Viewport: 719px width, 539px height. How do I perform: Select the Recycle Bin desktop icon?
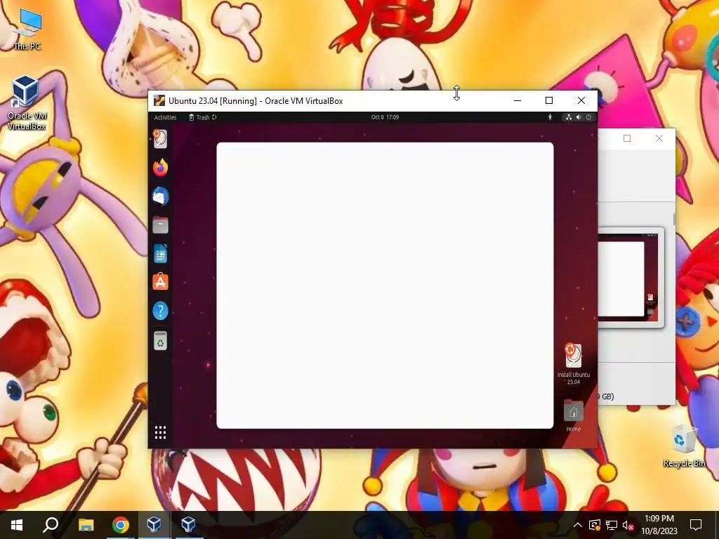click(x=684, y=446)
